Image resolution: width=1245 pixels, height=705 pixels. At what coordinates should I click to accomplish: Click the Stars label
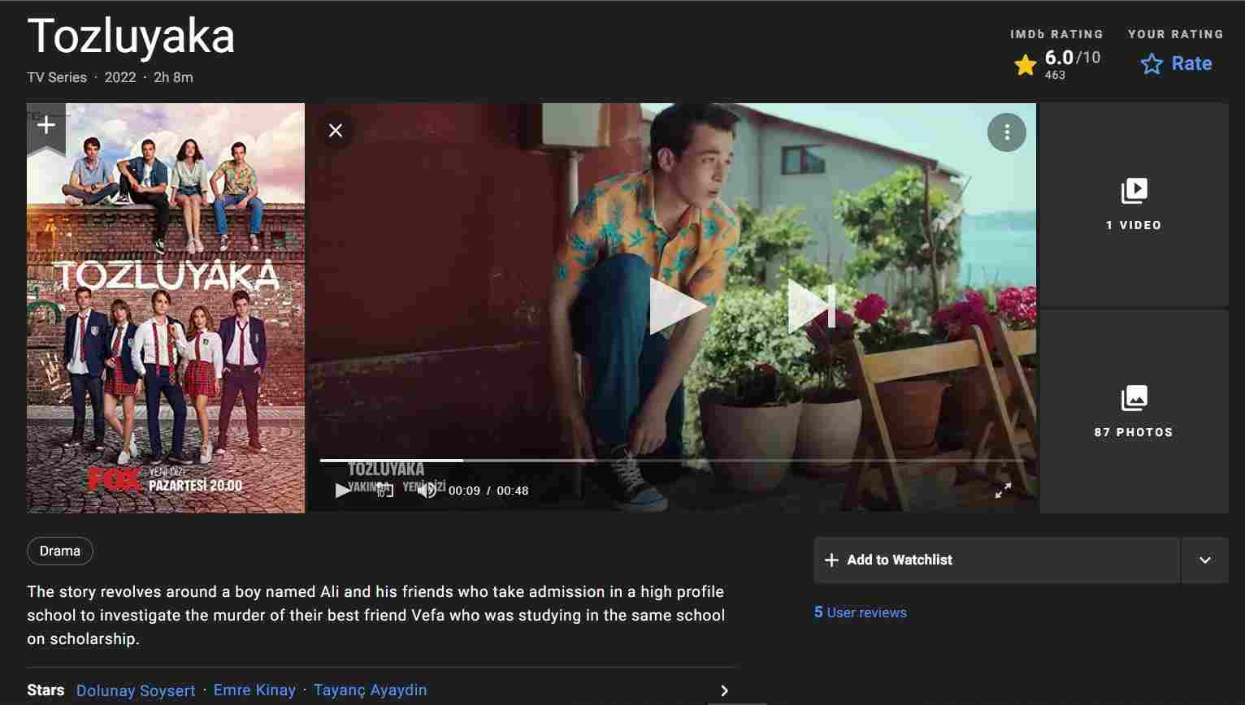tap(46, 690)
